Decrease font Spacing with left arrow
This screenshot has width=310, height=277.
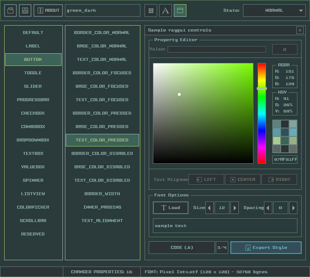[268, 208]
